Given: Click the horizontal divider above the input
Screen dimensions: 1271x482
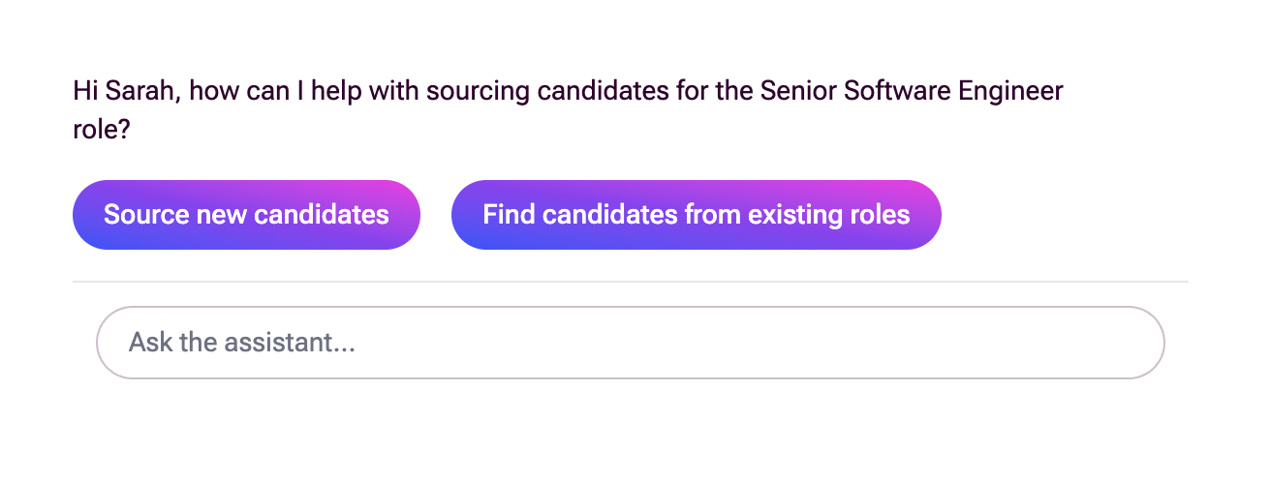Looking at the screenshot, I should [631, 282].
